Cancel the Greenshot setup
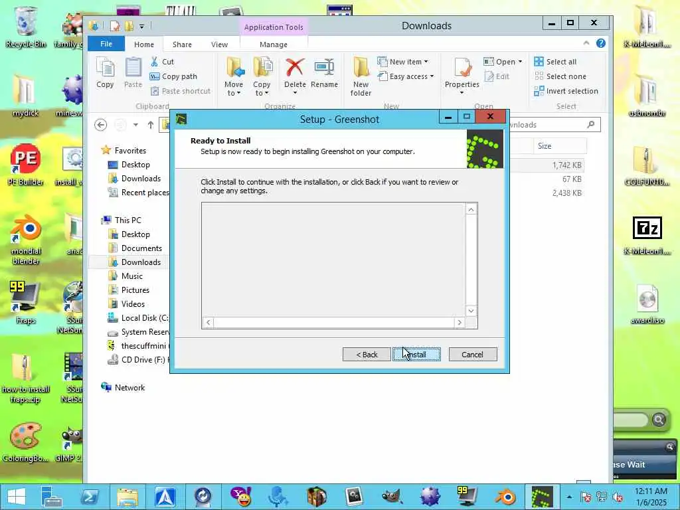 (473, 355)
